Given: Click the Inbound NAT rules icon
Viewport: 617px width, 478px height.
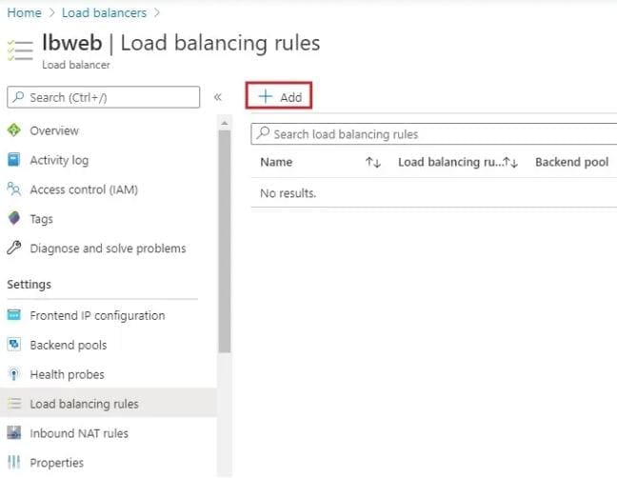Looking at the screenshot, I should (x=13, y=432).
